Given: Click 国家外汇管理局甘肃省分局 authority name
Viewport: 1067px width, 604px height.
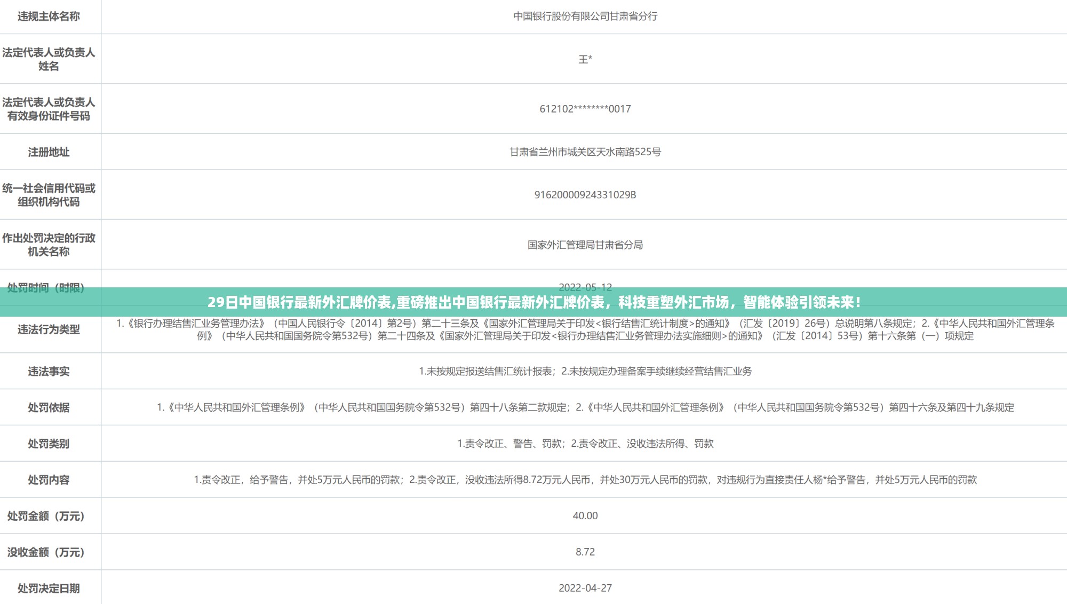Looking at the screenshot, I should (585, 245).
